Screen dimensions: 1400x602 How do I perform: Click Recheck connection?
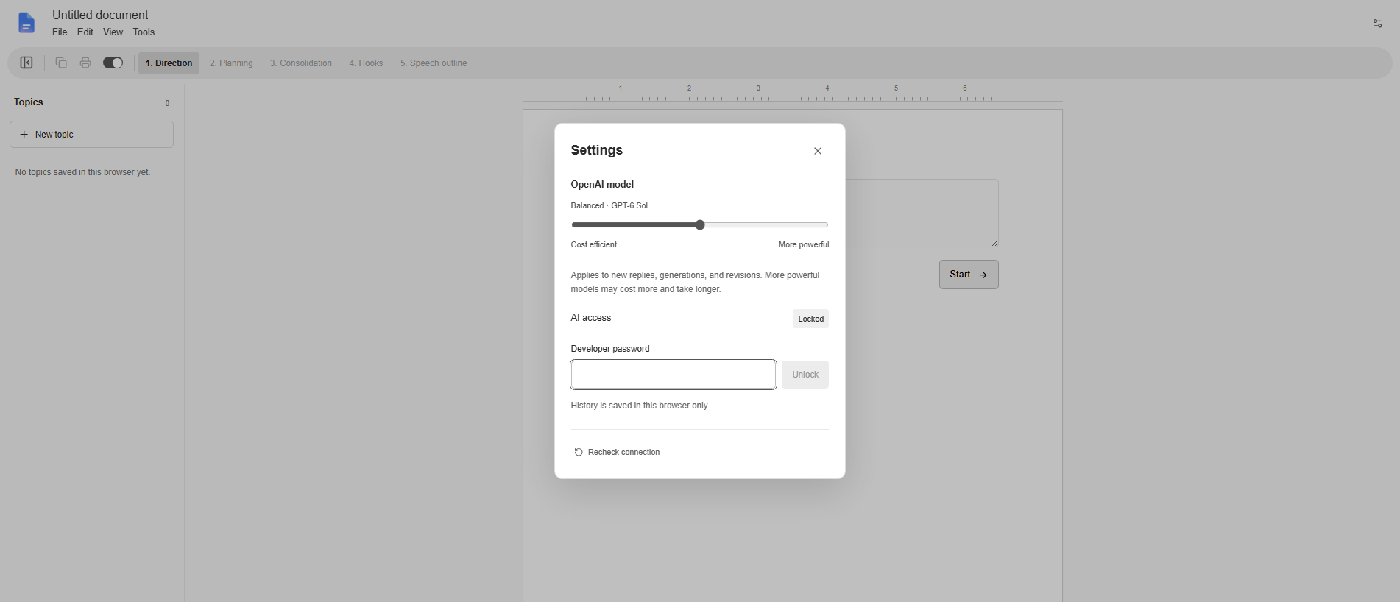(x=617, y=452)
